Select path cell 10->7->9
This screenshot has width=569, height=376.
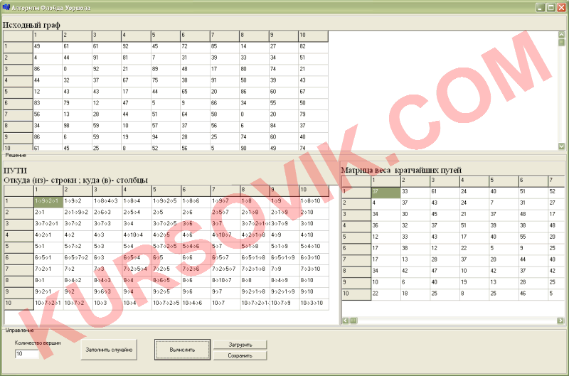[x=285, y=304]
